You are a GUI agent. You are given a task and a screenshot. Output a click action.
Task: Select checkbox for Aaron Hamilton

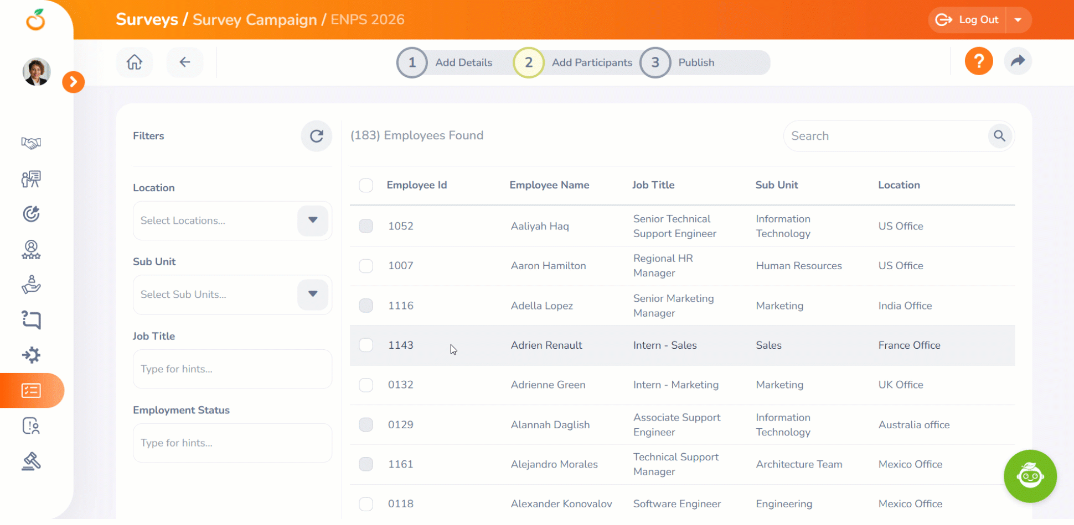[x=366, y=266]
